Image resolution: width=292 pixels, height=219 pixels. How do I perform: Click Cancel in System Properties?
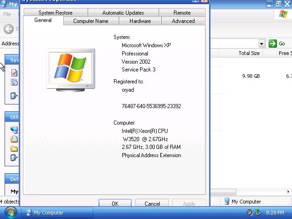pyautogui.click(x=152, y=203)
